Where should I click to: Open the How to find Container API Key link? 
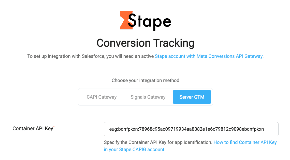click(245, 142)
